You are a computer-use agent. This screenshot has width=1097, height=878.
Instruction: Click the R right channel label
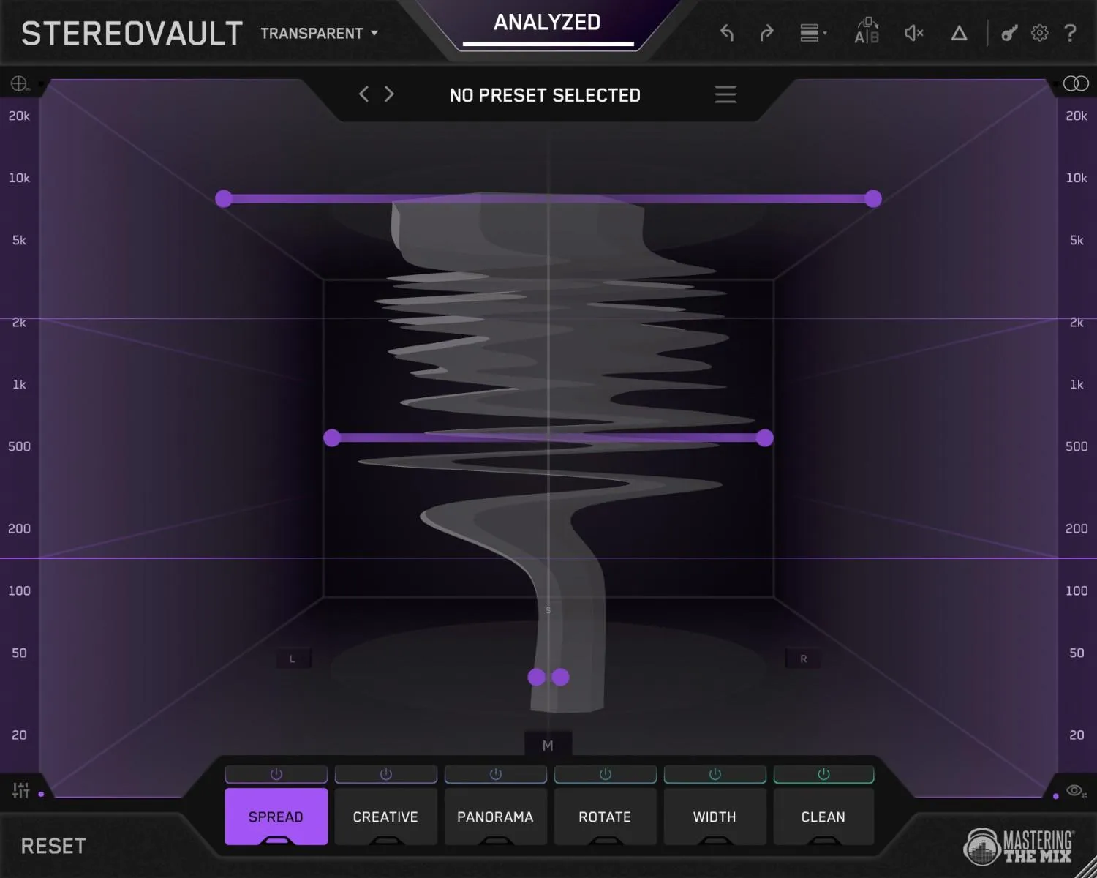804,658
